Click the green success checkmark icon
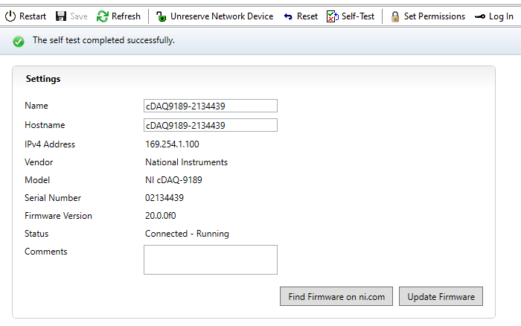521x326 pixels. click(x=19, y=41)
